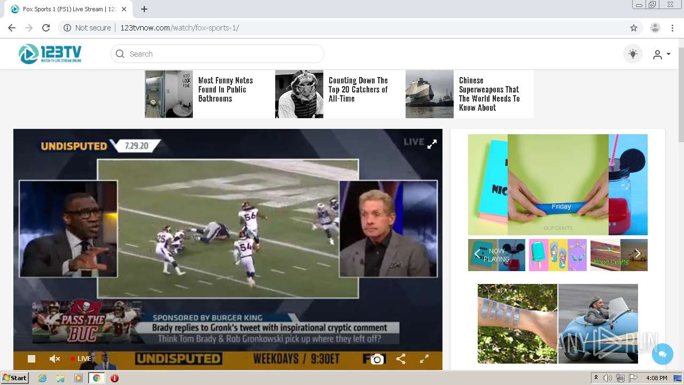
Task: Close the Fox Sports 1 tab
Action: (124, 9)
